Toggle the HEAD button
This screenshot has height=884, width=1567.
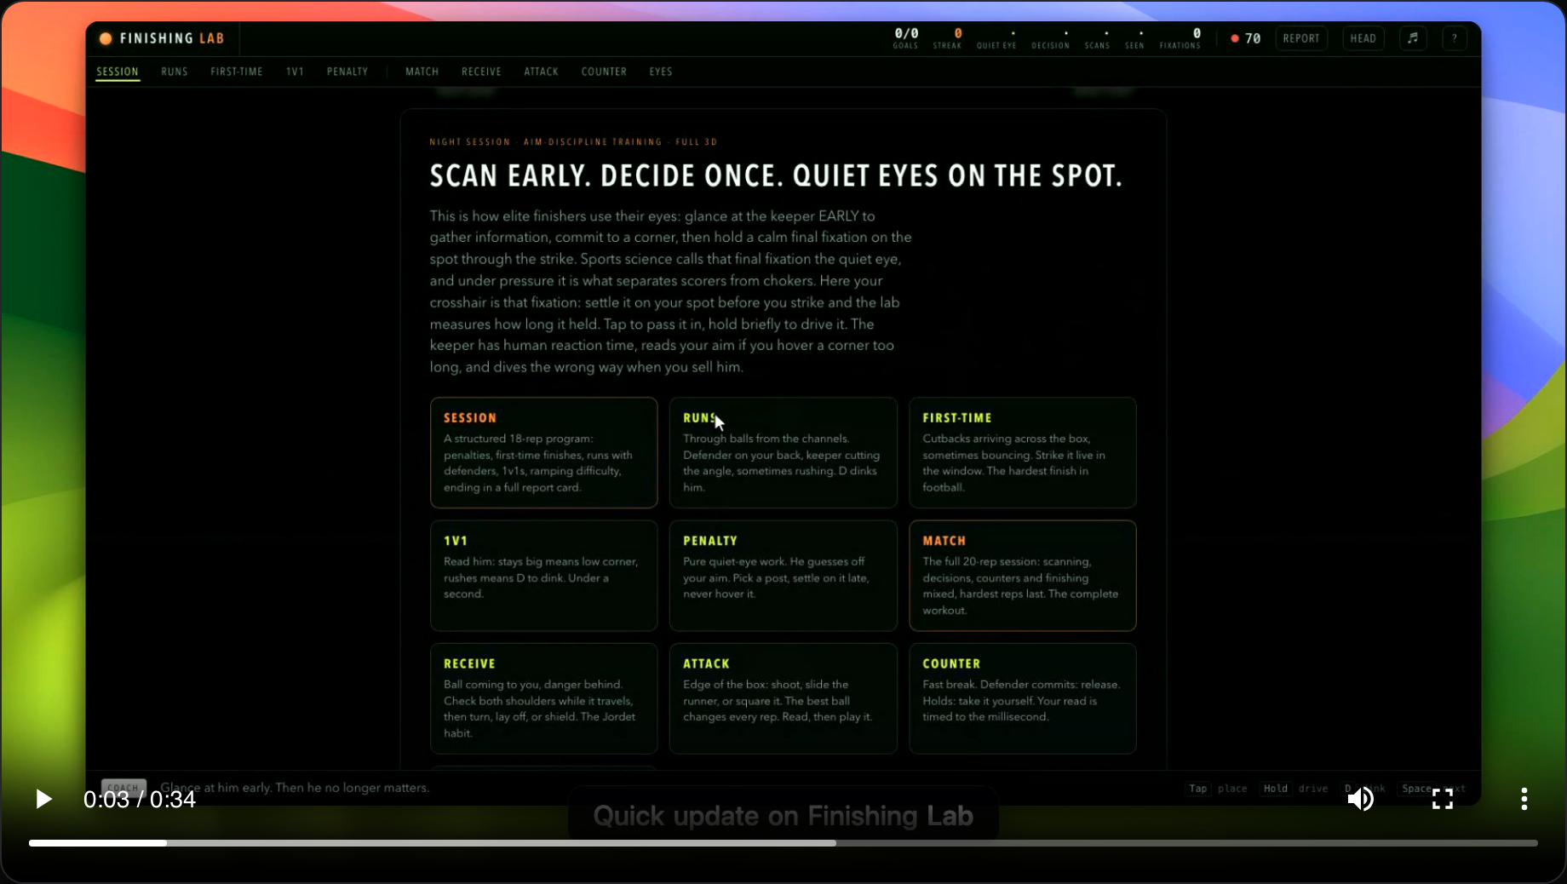tap(1363, 38)
